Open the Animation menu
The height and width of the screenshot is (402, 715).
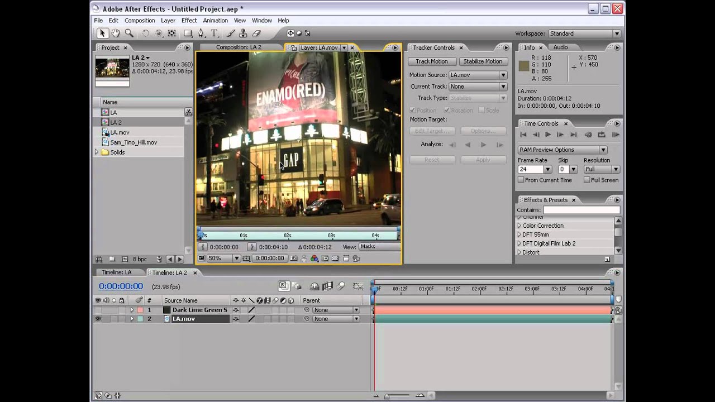tap(215, 21)
